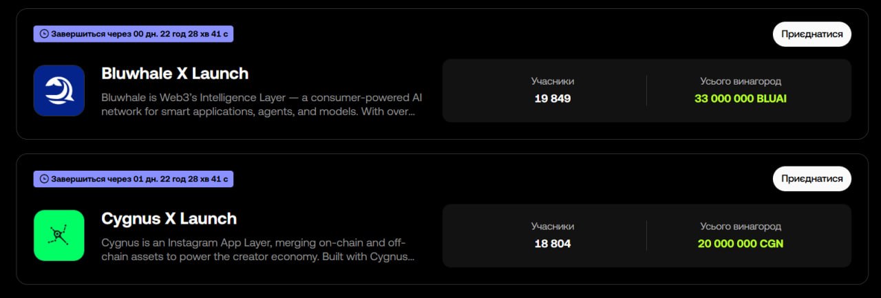Click 20 000 000 CGN reward amount
The width and height of the screenshot is (881, 298).
[741, 244]
